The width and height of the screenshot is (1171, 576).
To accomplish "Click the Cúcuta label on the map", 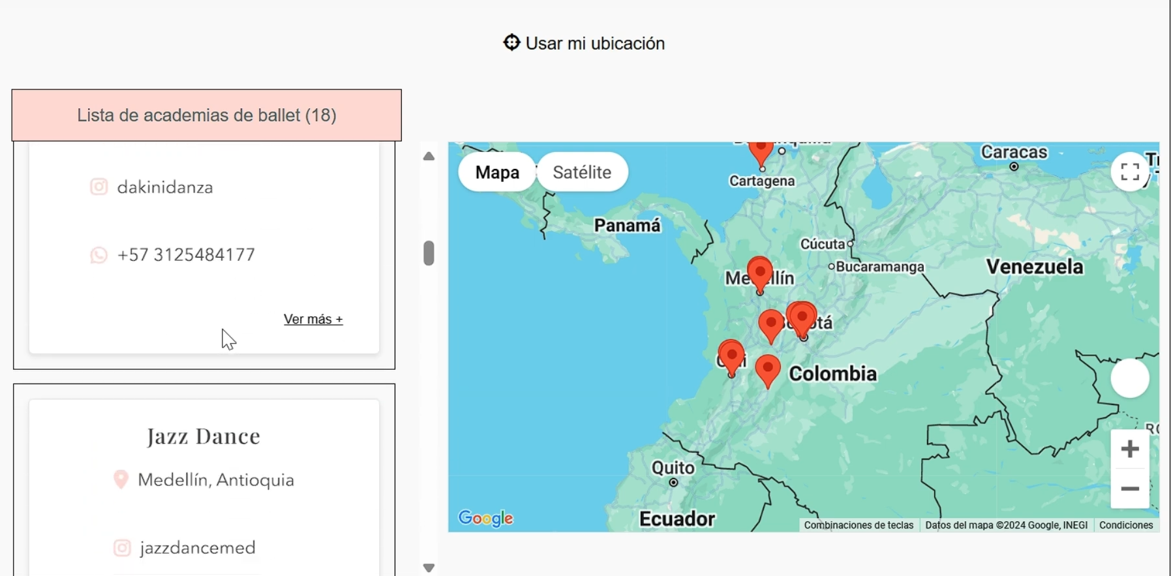I will click(823, 245).
